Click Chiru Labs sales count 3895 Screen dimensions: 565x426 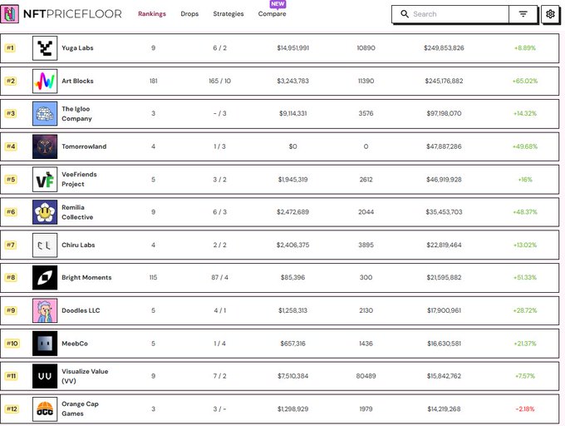(x=366, y=245)
